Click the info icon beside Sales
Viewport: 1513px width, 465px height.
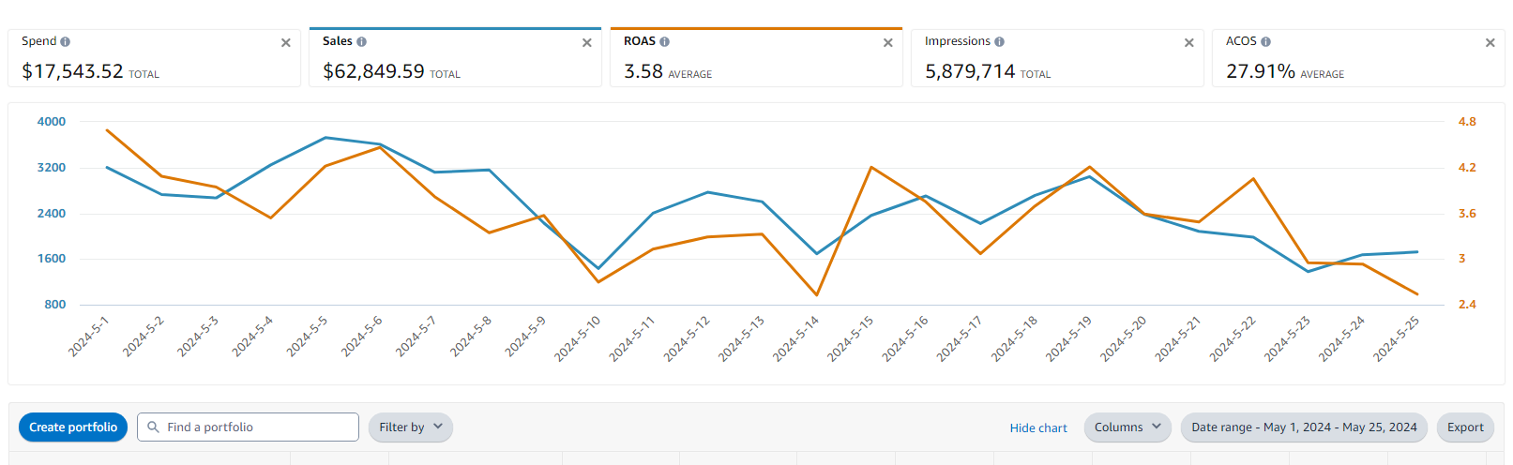tap(362, 42)
